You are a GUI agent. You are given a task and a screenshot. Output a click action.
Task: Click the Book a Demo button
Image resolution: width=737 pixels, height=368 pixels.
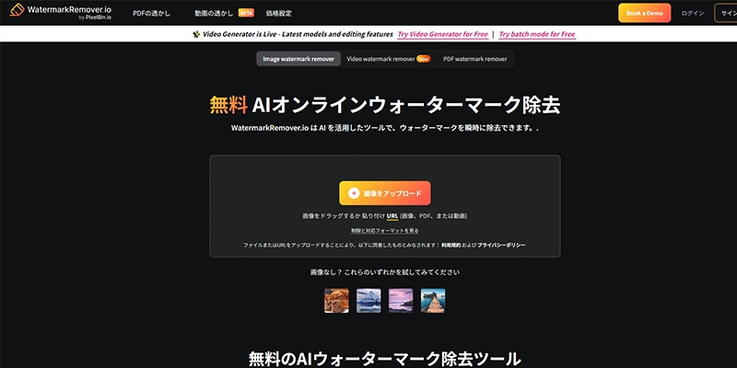[x=644, y=13]
